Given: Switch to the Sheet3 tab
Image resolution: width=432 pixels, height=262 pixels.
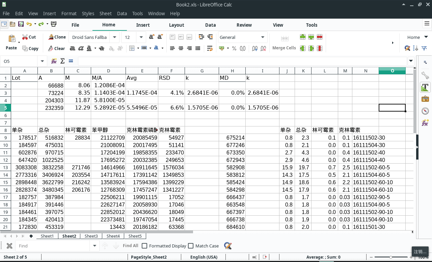Looking at the screenshot, I should [91, 236].
